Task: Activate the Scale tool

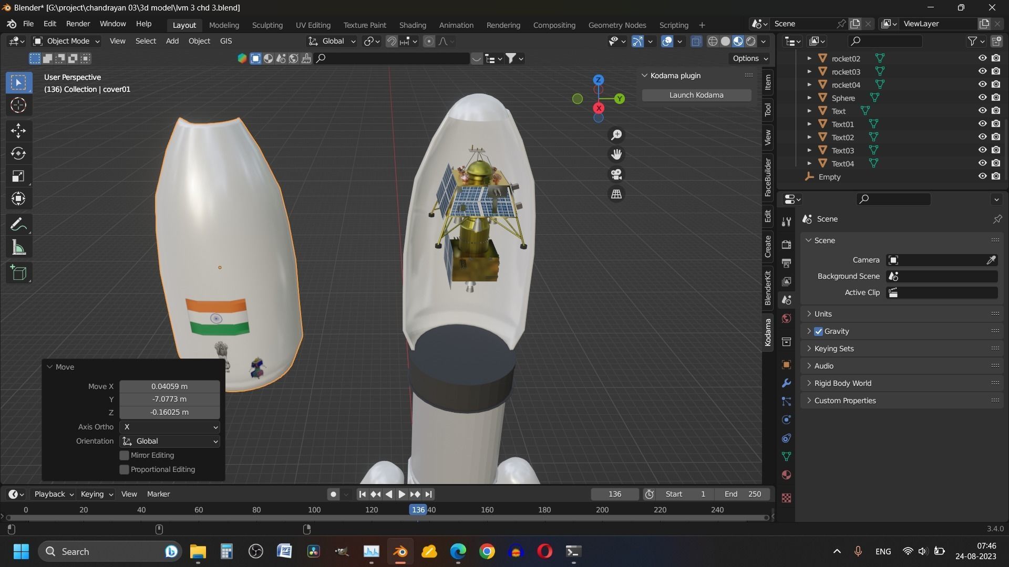Action: coord(18,176)
